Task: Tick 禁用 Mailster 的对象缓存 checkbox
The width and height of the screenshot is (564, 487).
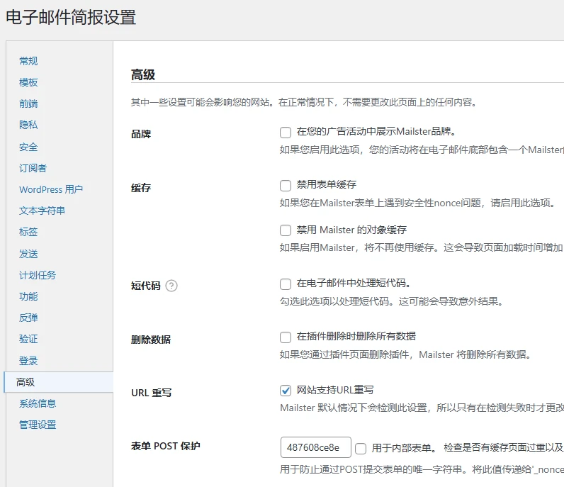Action: click(286, 230)
